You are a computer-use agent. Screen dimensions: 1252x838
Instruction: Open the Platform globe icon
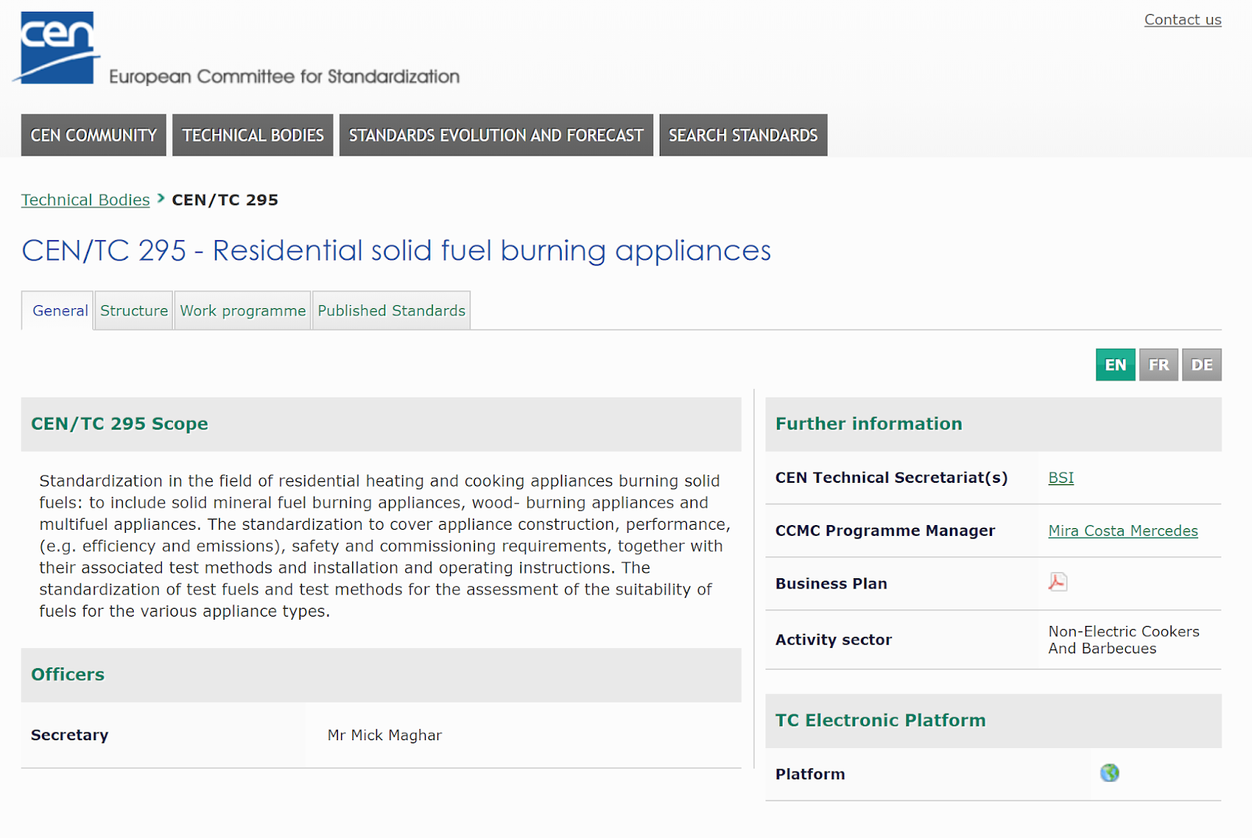click(x=1109, y=773)
